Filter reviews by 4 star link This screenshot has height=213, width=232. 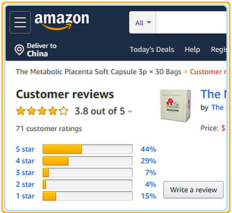(x=25, y=161)
